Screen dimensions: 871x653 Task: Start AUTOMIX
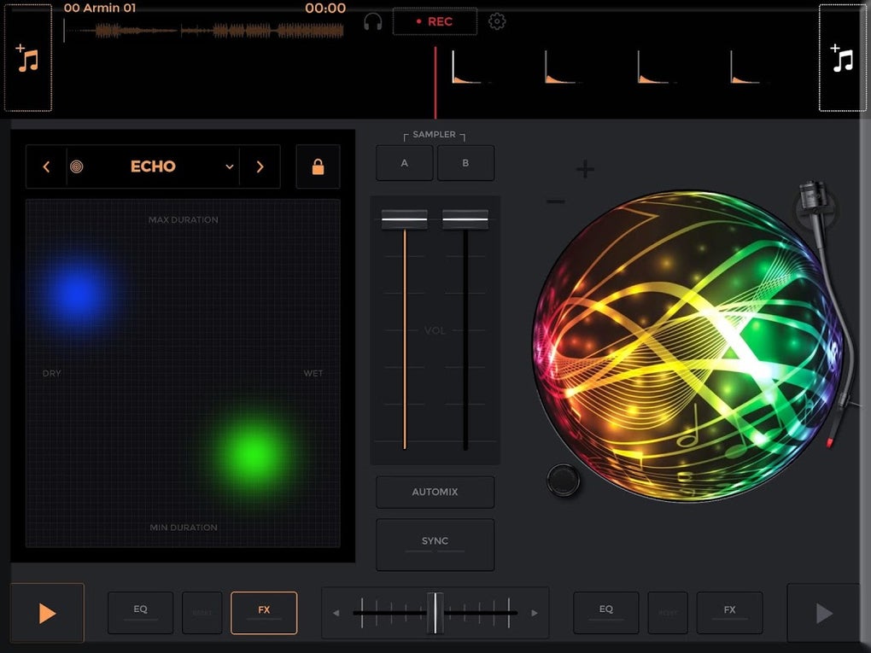point(435,492)
